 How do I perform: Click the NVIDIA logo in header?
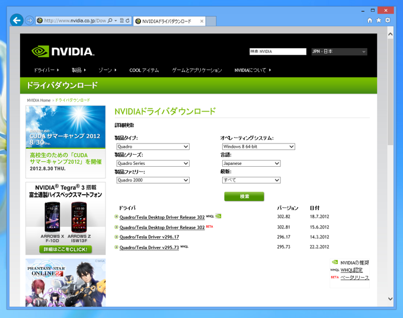click(x=63, y=52)
